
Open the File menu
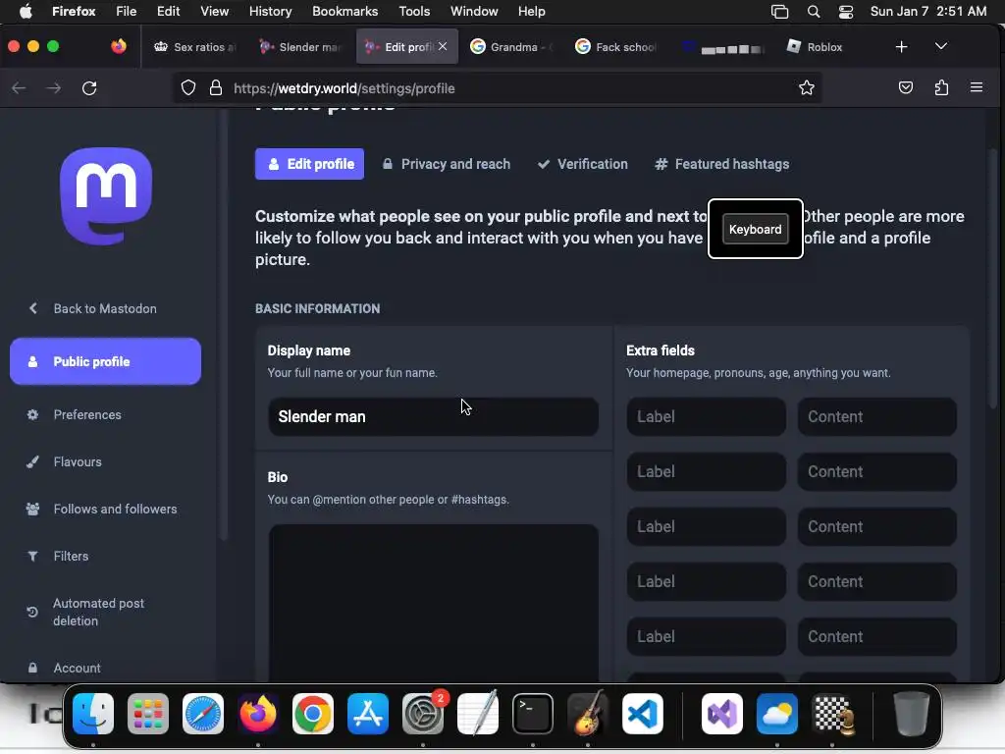(x=126, y=11)
